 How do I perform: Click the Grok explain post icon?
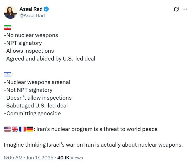tap(176, 9)
